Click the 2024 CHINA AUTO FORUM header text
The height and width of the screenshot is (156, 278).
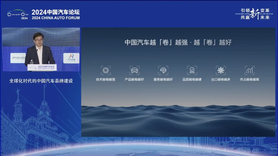tap(56, 18)
